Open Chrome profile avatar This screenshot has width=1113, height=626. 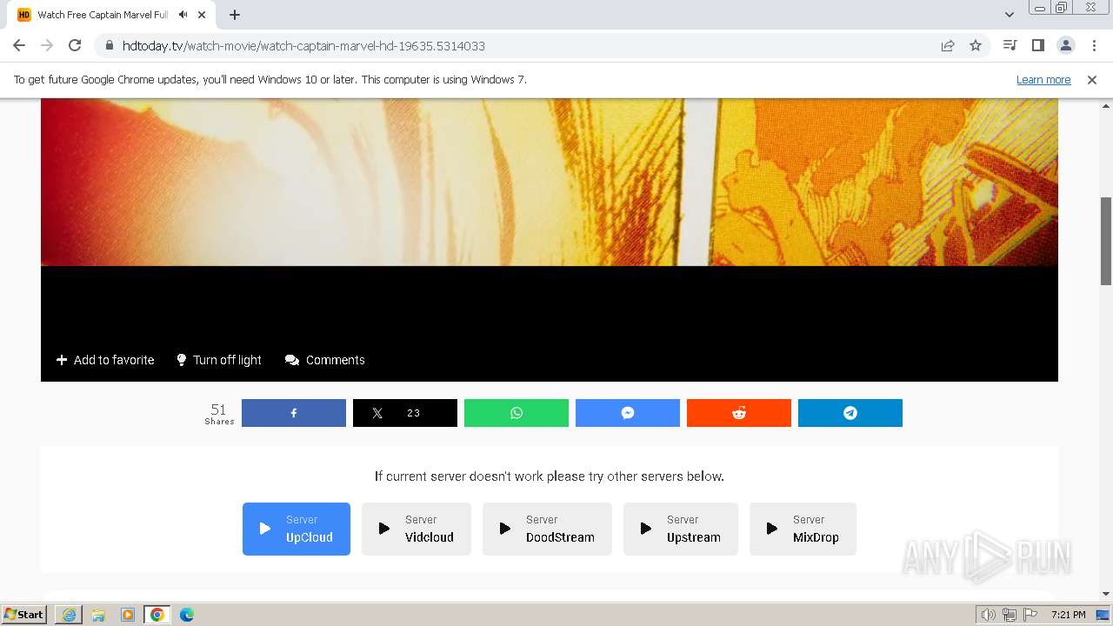pyautogui.click(x=1065, y=45)
